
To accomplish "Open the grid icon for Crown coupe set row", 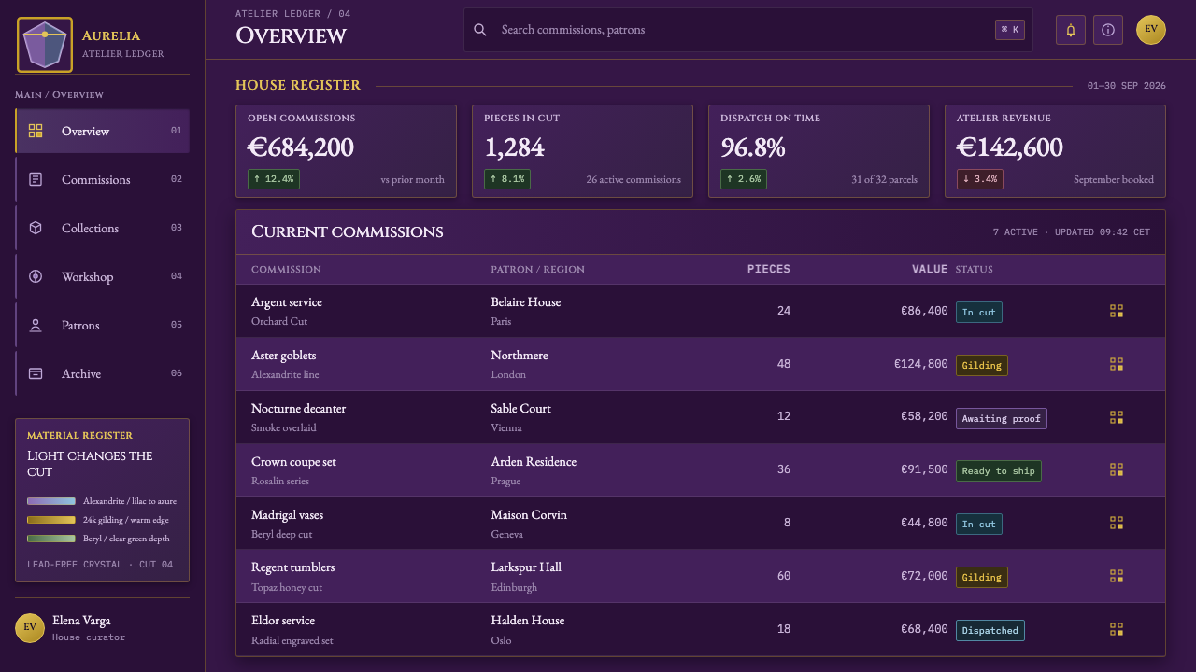I will [1117, 469].
